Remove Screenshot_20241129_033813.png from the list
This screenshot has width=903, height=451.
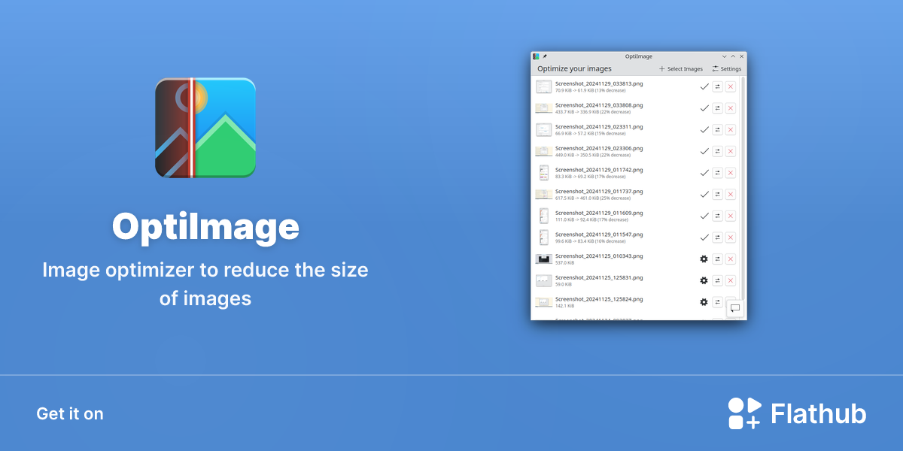click(x=731, y=86)
